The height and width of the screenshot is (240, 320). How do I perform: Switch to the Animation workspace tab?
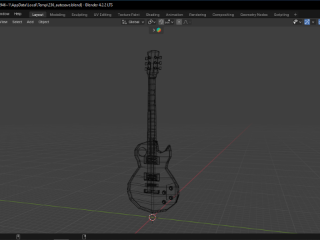[174, 15]
